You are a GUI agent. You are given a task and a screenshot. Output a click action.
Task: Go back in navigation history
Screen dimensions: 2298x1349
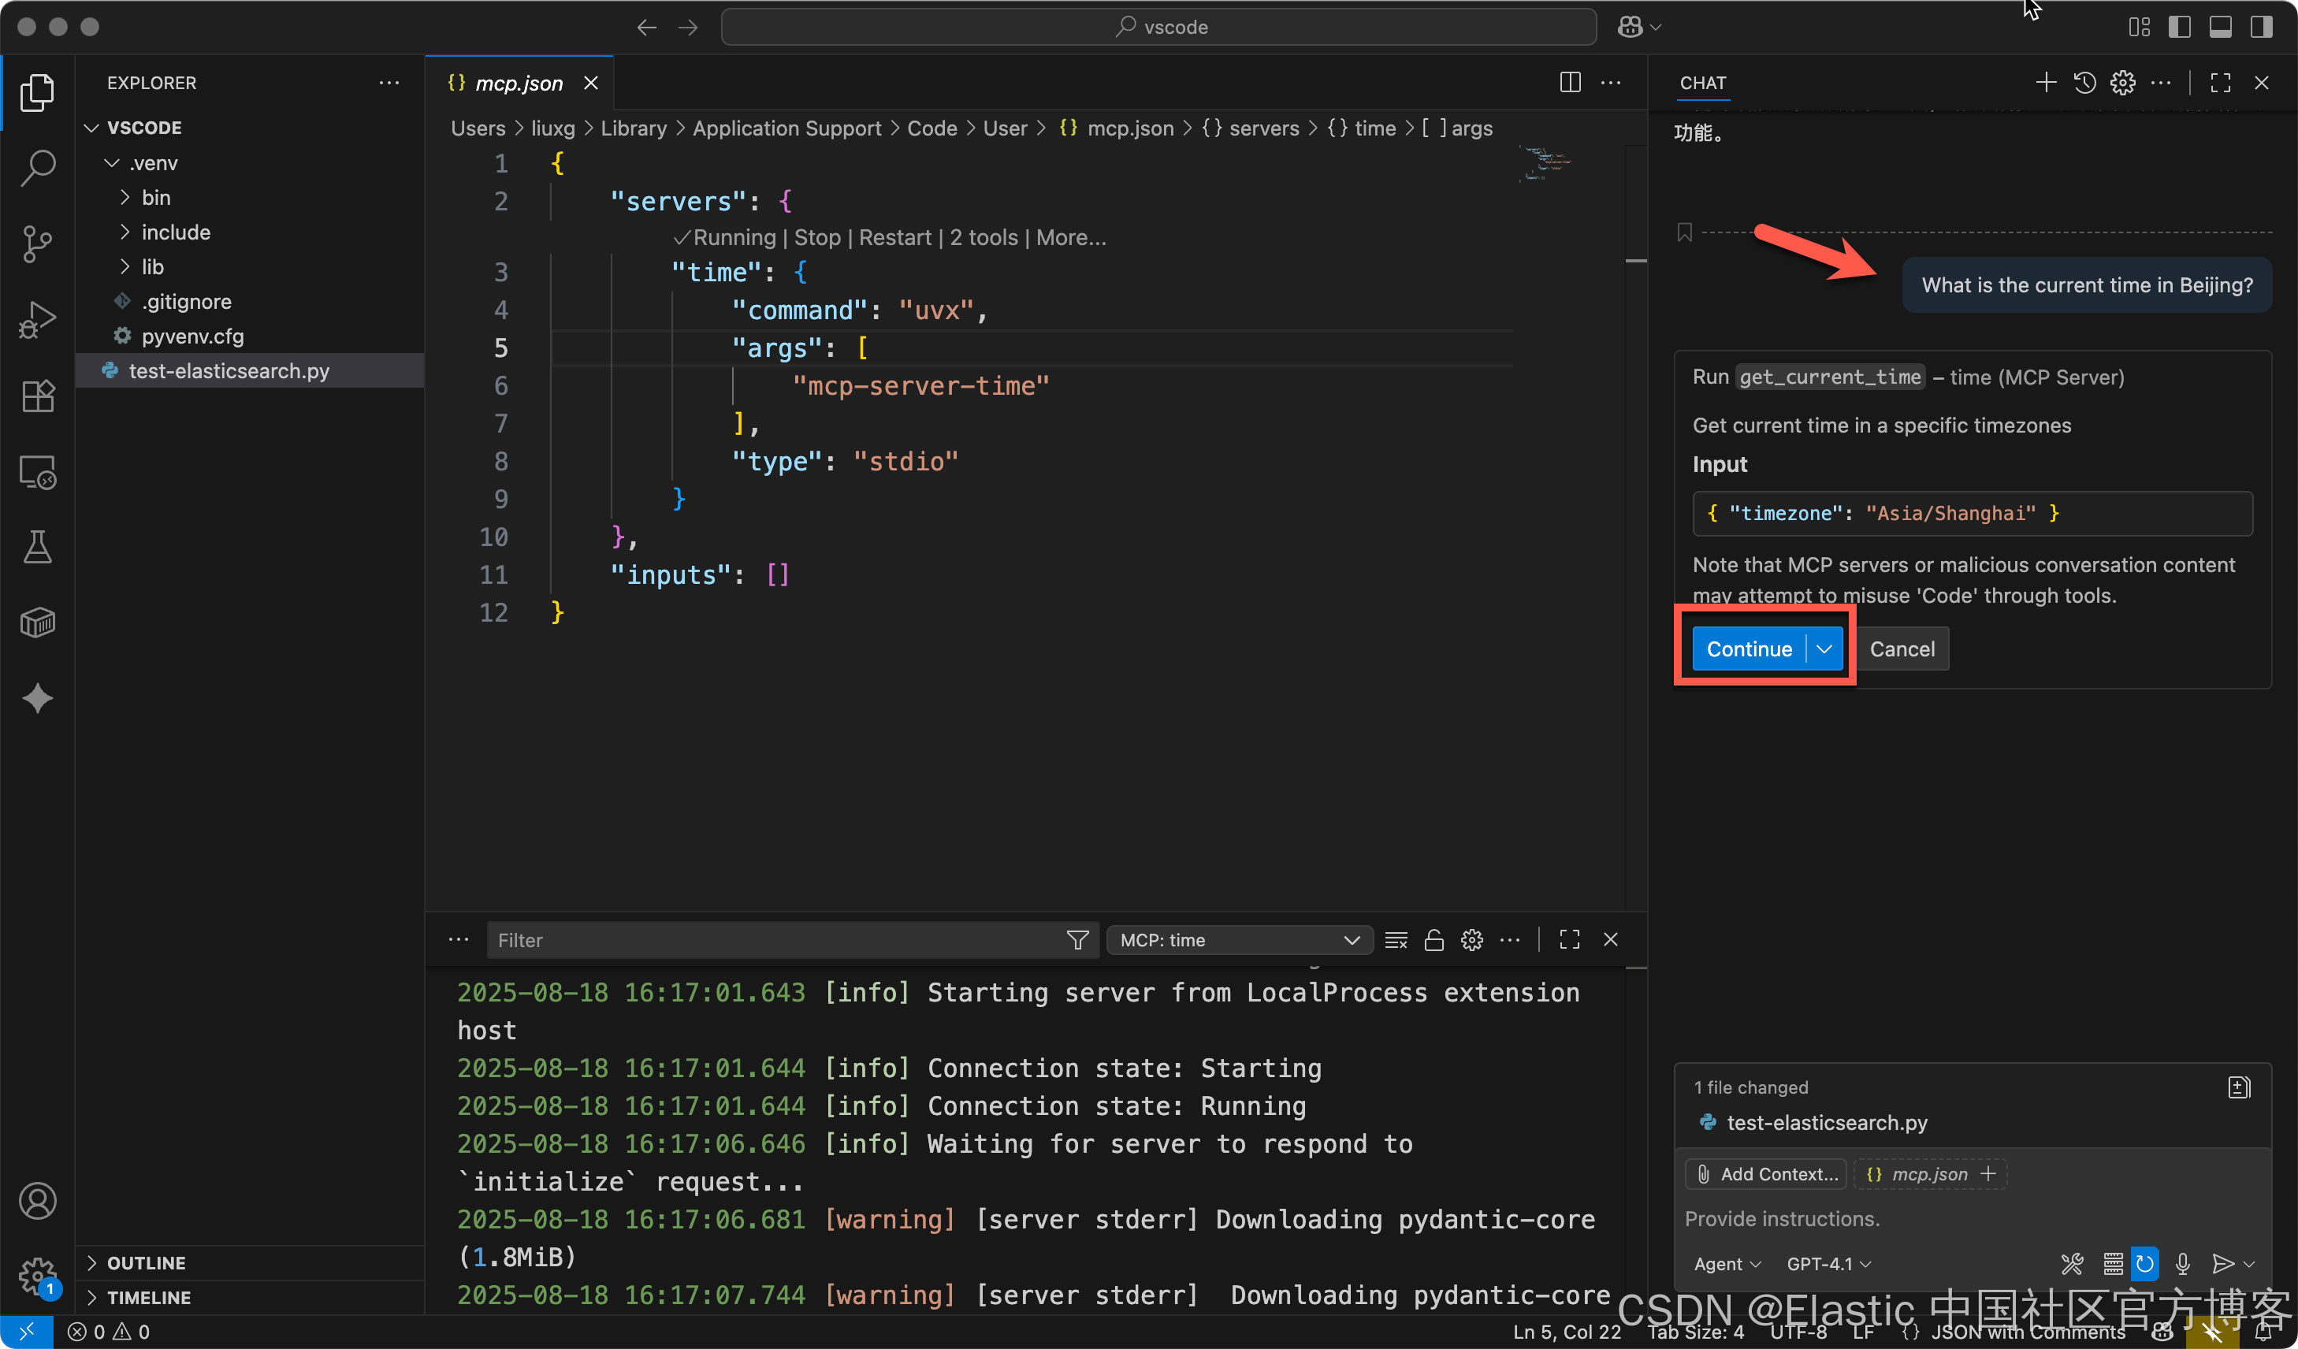[x=646, y=28]
